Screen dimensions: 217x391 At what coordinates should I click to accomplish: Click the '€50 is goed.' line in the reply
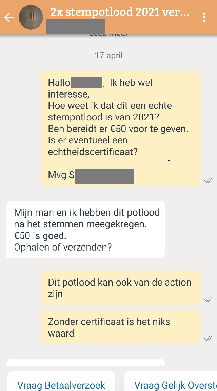[x=40, y=236]
